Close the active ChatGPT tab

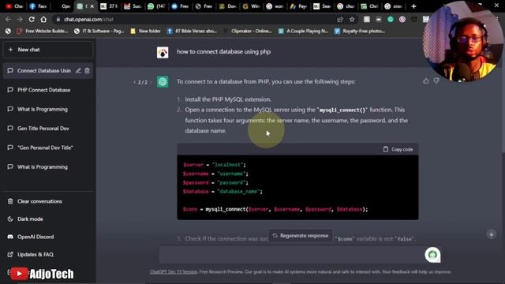tap(92, 6)
